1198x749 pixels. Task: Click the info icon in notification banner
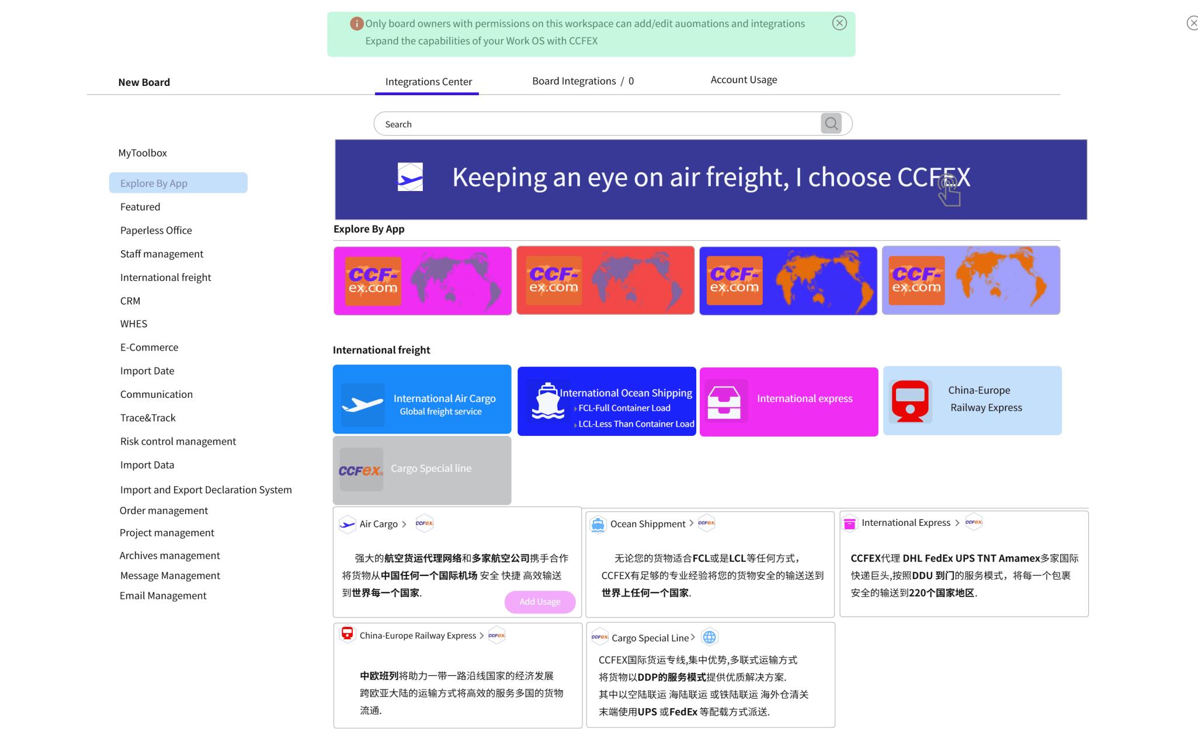[356, 23]
